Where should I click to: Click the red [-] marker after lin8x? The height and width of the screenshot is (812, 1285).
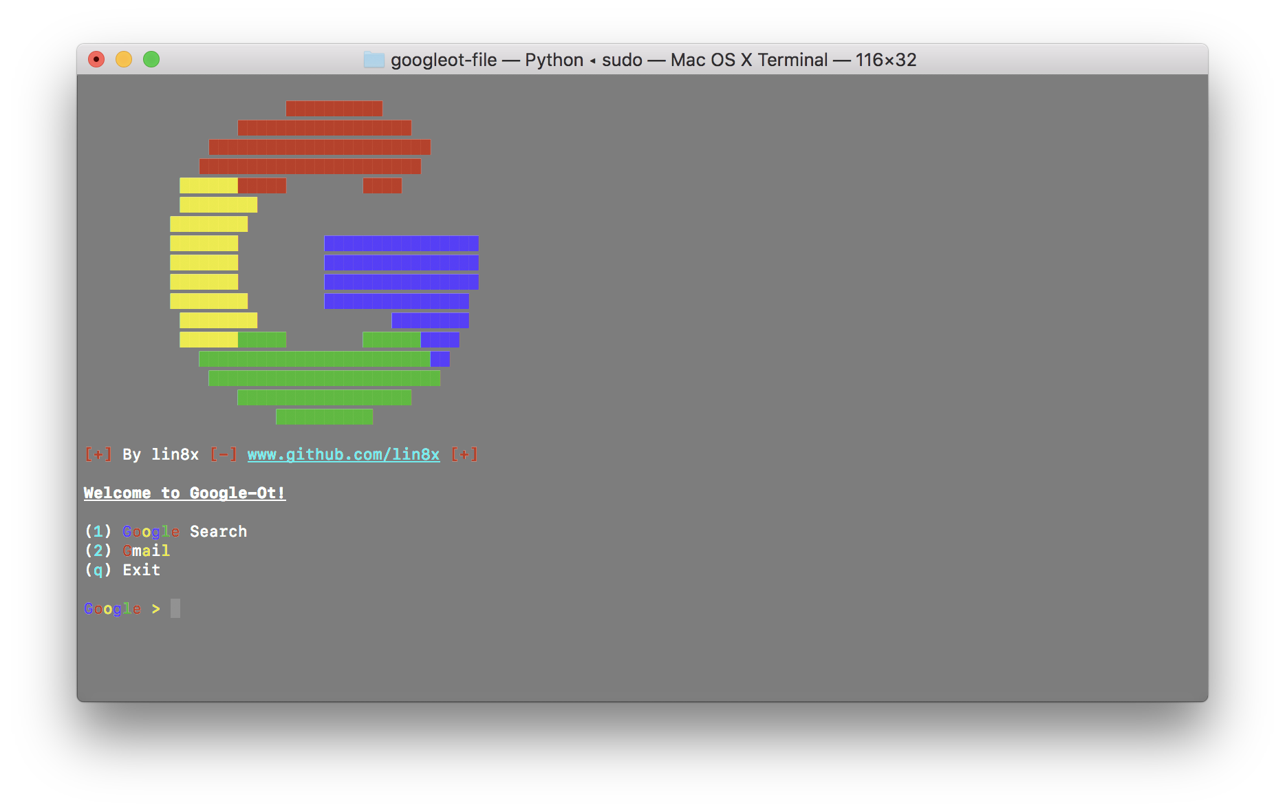pyautogui.click(x=224, y=455)
